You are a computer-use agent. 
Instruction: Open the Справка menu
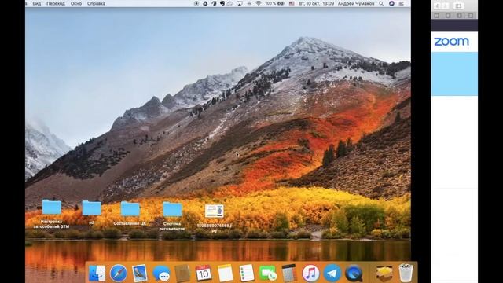coord(96,3)
